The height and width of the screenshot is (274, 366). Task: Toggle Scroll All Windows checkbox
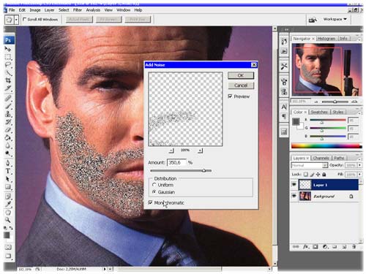click(x=24, y=19)
